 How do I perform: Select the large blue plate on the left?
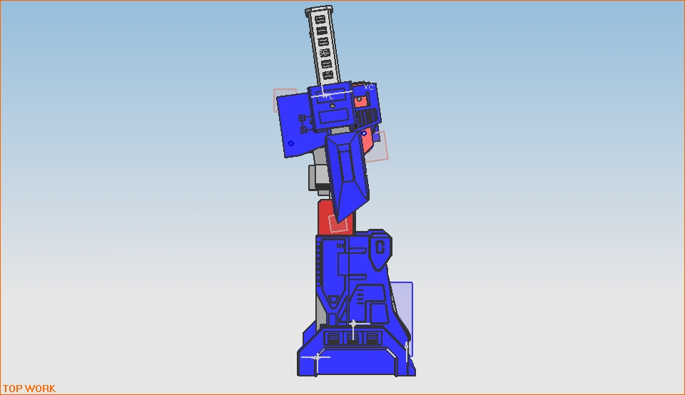click(x=293, y=125)
